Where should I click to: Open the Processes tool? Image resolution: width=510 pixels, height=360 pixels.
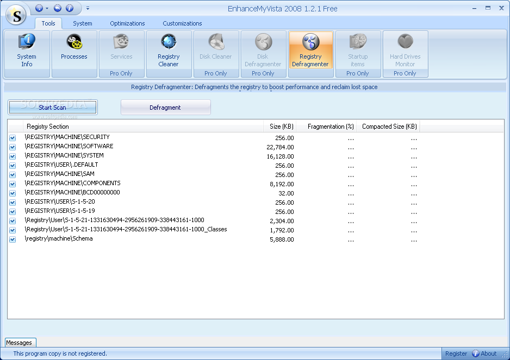click(x=74, y=54)
